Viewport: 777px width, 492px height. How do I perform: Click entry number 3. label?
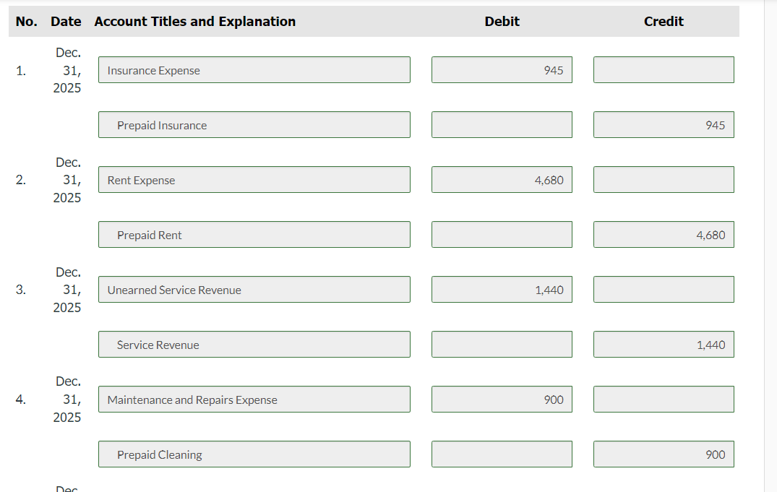pyautogui.click(x=21, y=290)
